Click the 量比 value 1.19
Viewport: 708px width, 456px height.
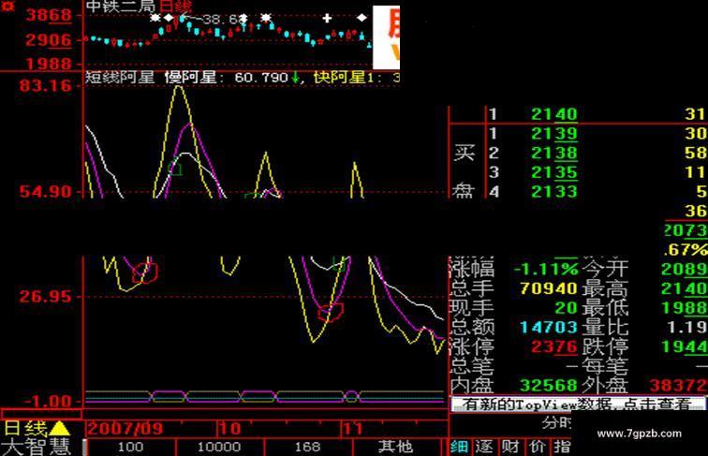pos(687,328)
